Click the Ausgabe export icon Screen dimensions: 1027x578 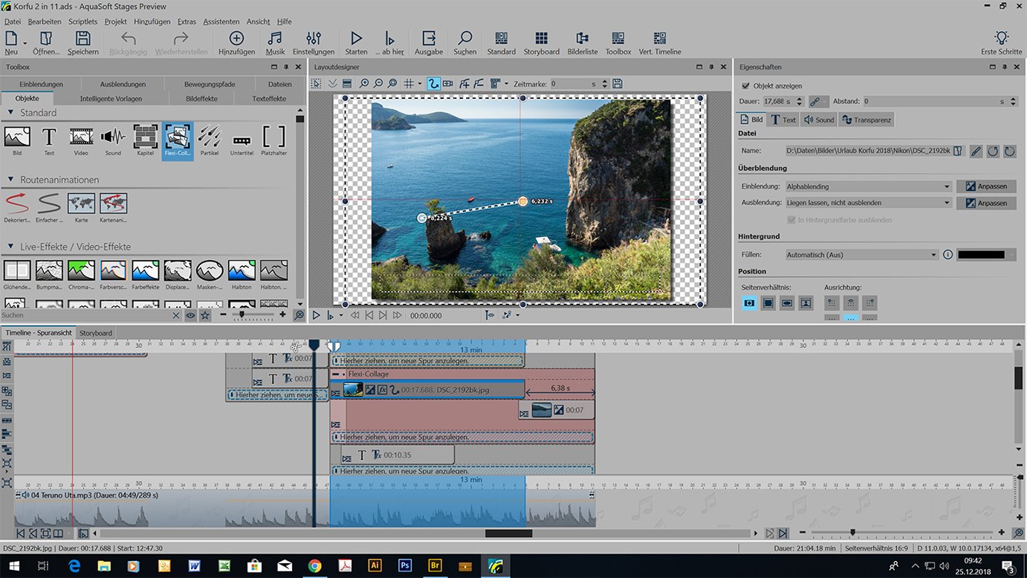point(429,43)
